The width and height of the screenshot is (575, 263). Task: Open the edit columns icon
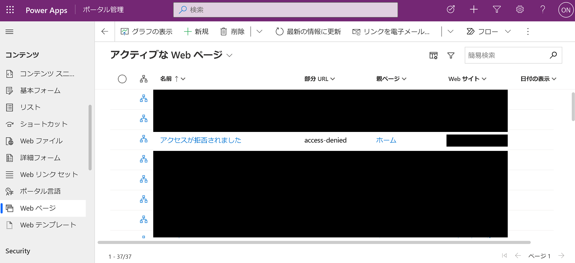tap(434, 55)
